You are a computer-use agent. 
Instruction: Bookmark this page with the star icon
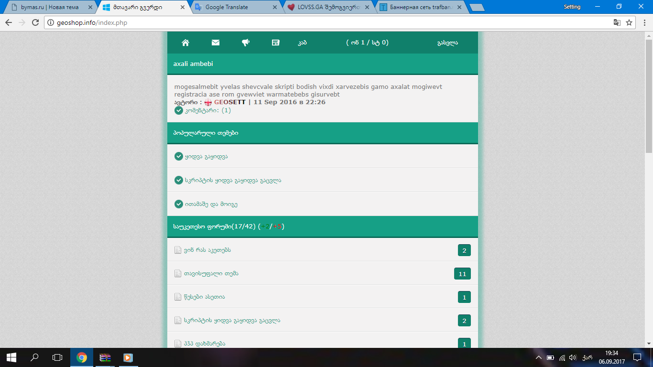tap(629, 22)
